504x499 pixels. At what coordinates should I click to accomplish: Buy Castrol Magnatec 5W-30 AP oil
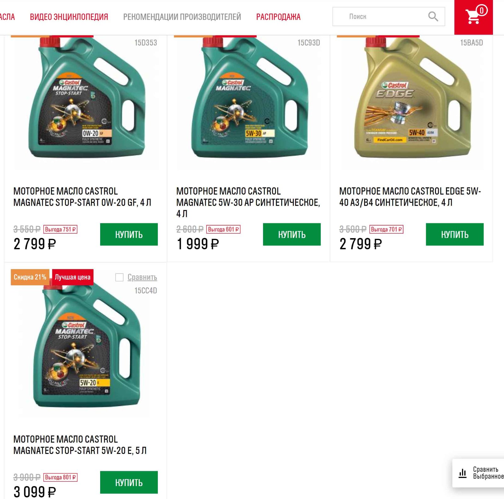pyautogui.click(x=292, y=234)
